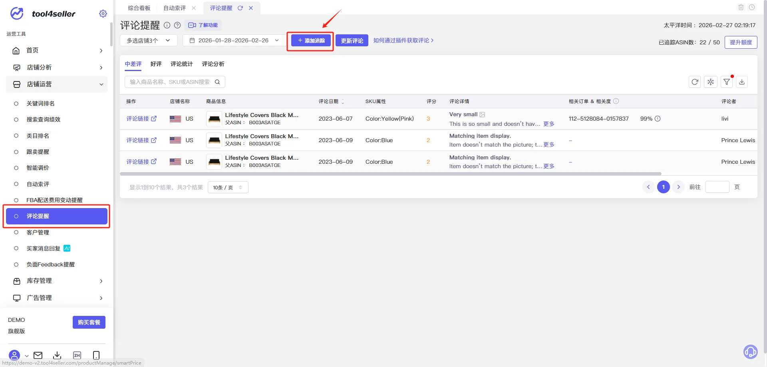Image resolution: width=767 pixels, height=367 pixels.
Task: Click the info icon beside 评论提醒 title
Action: pyautogui.click(x=167, y=25)
